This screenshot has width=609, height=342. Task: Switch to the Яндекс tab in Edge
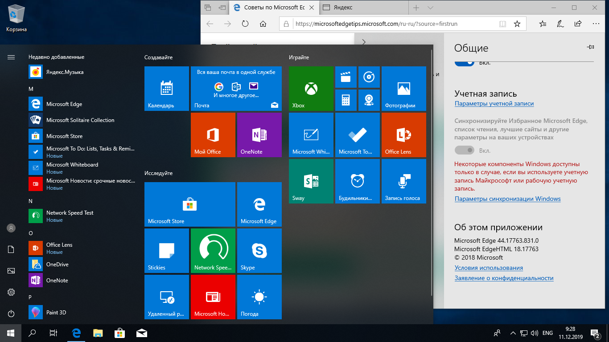point(362,8)
